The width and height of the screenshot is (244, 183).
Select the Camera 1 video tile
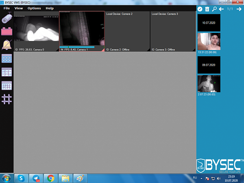(x=82, y=30)
